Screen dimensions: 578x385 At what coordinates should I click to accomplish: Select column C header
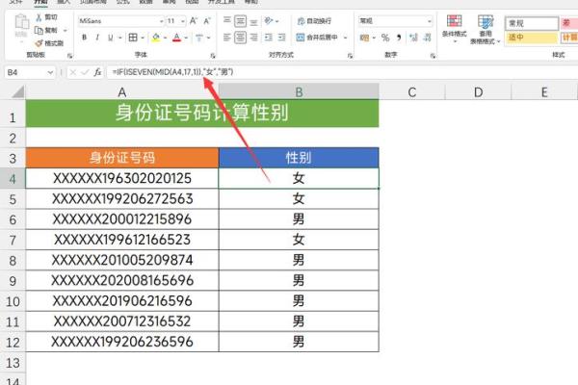(412, 92)
